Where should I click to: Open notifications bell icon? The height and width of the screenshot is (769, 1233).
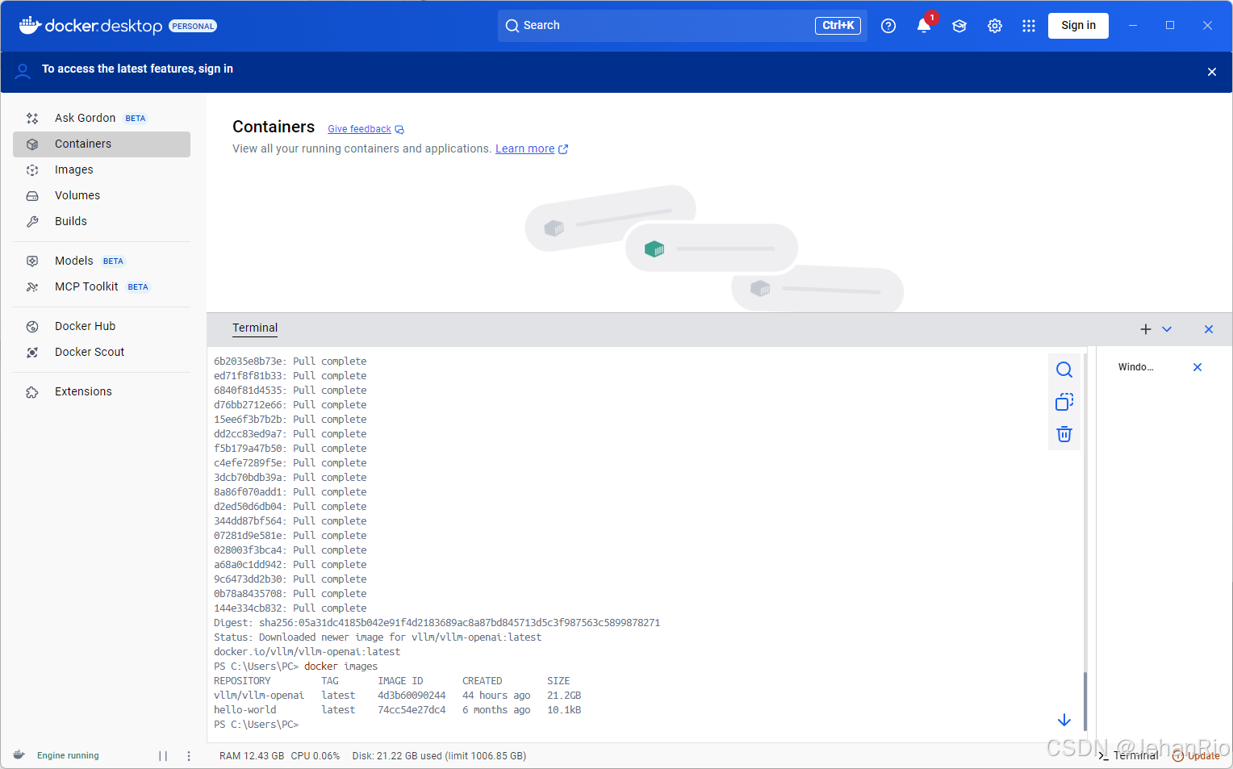tap(924, 26)
